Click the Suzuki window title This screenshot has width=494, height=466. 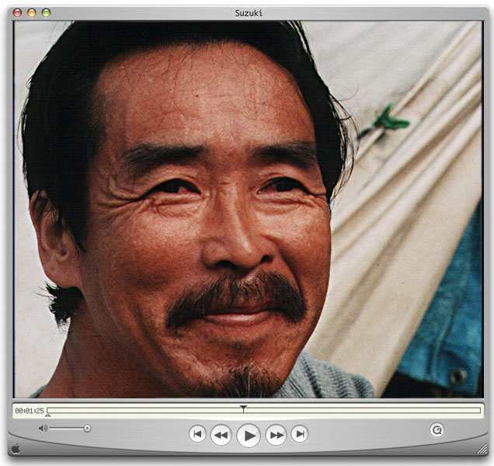(249, 13)
